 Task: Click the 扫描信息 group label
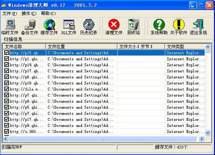tap(13, 39)
